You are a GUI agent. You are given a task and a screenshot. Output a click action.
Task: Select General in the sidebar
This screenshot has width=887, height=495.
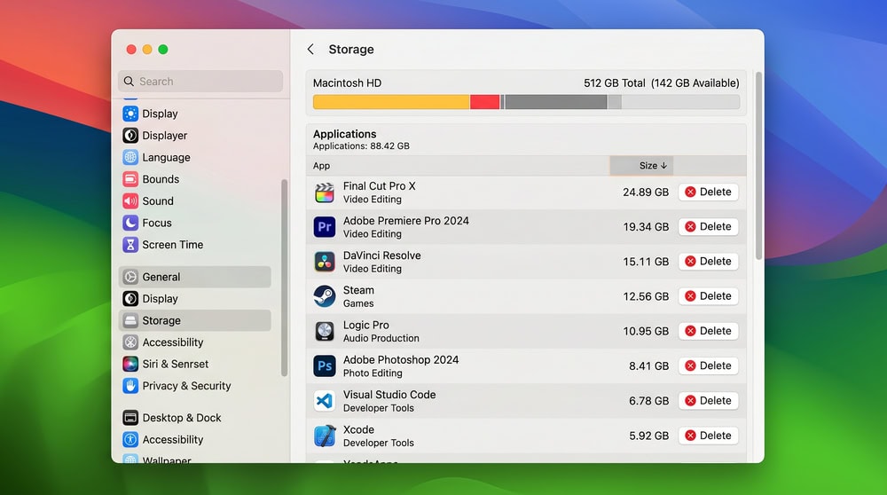(194, 277)
